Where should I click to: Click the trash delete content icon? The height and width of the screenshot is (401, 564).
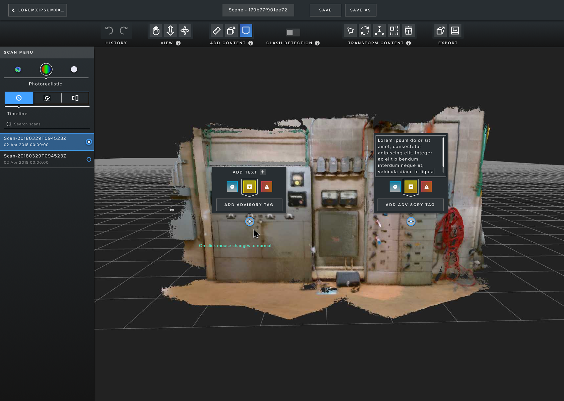click(x=408, y=31)
